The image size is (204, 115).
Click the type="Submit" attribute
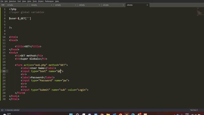tap(40, 90)
